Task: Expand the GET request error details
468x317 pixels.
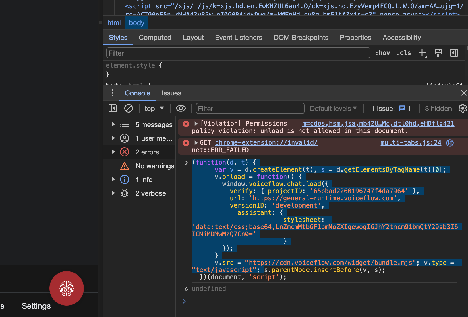Action: [196, 143]
